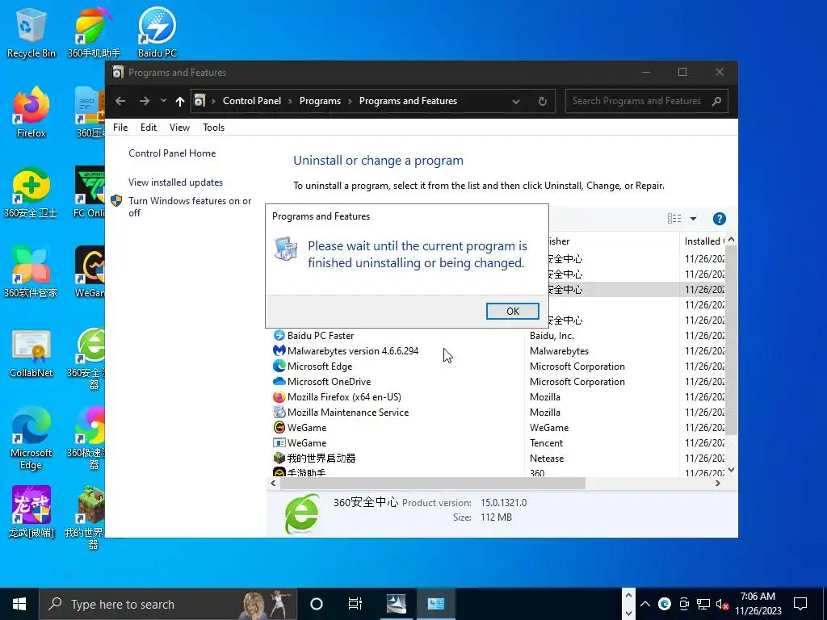Open the Edit menu

coord(149,128)
